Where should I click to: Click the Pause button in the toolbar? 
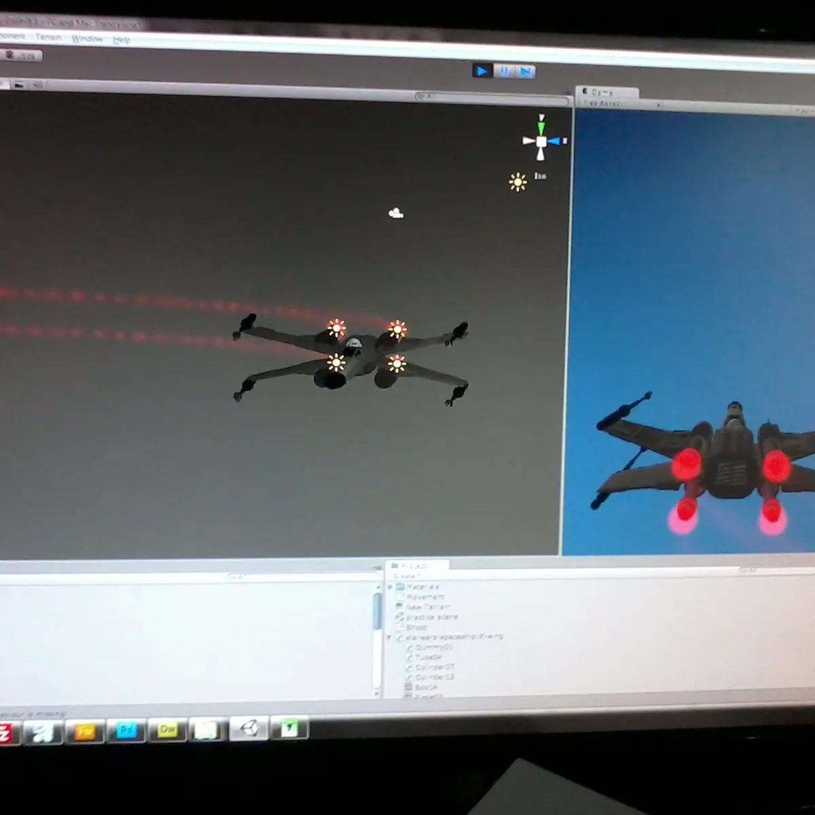click(x=504, y=71)
